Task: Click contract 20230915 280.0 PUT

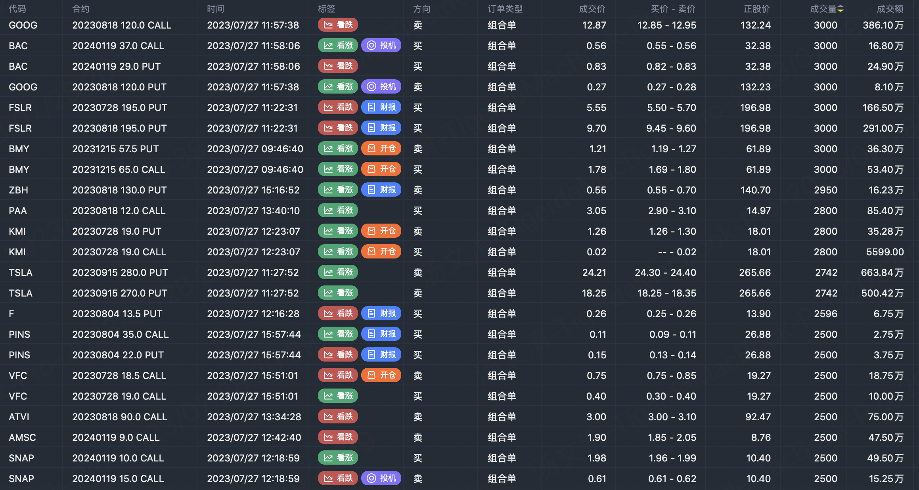Action: click(x=120, y=272)
